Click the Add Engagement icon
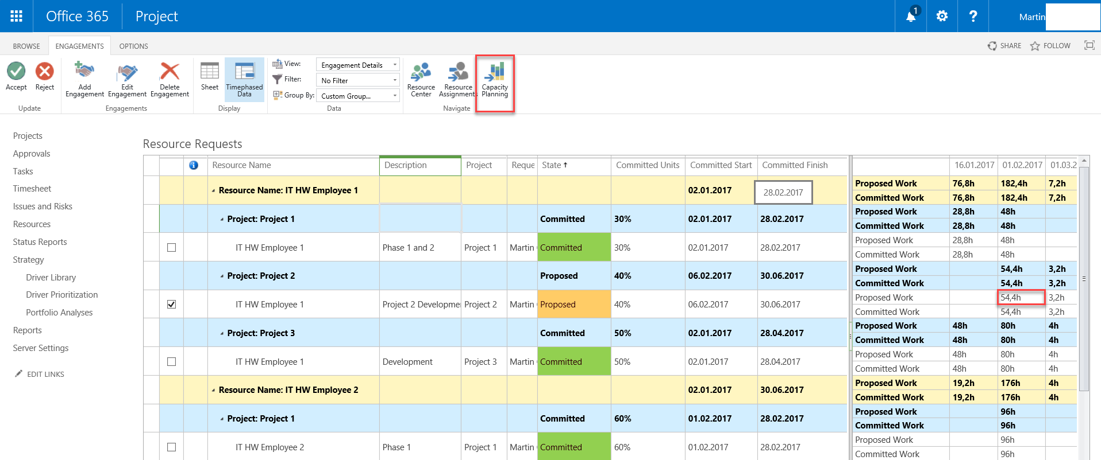Screen dimensions: 1101x460 pyautogui.click(x=84, y=72)
